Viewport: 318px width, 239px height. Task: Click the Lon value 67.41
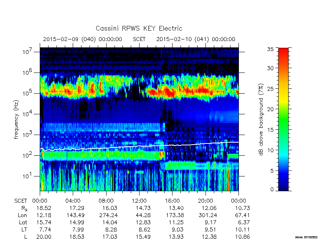[242, 215]
